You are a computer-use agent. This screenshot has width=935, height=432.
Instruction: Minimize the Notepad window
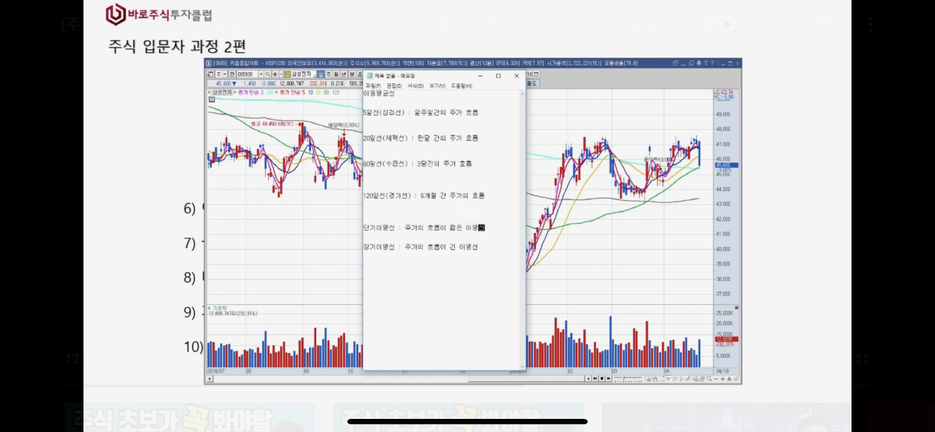click(x=479, y=75)
